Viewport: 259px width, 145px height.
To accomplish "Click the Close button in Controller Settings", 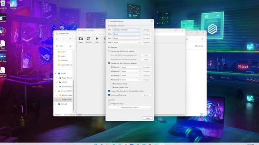I will [x=147, y=118].
